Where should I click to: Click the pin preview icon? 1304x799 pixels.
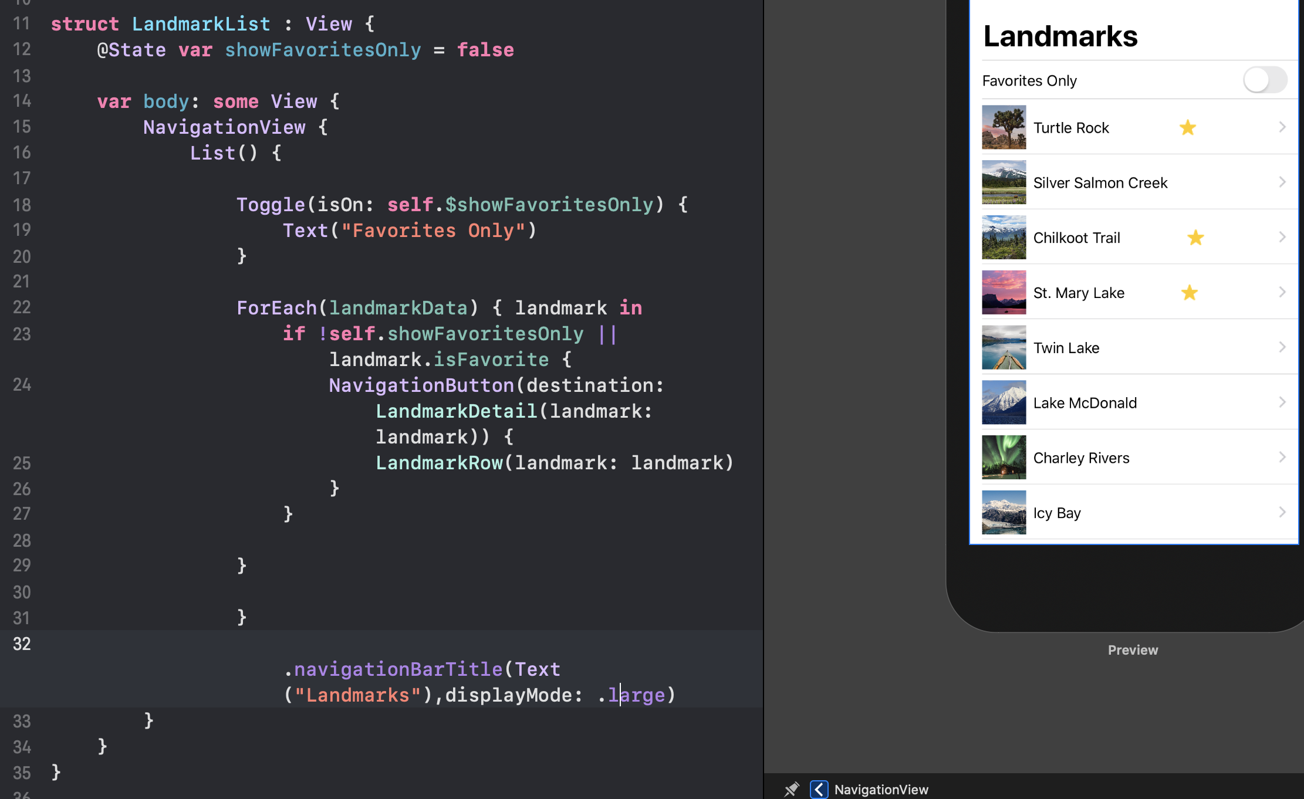[792, 789]
